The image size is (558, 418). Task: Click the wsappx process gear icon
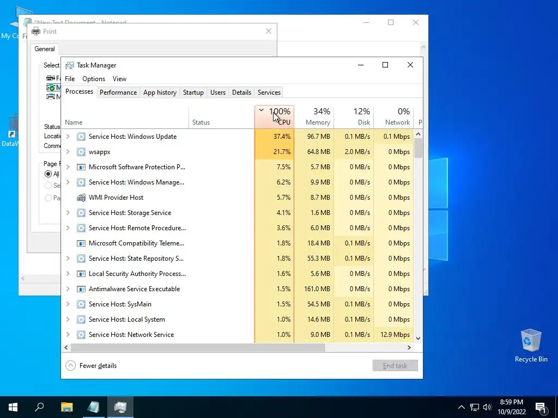click(81, 152)
